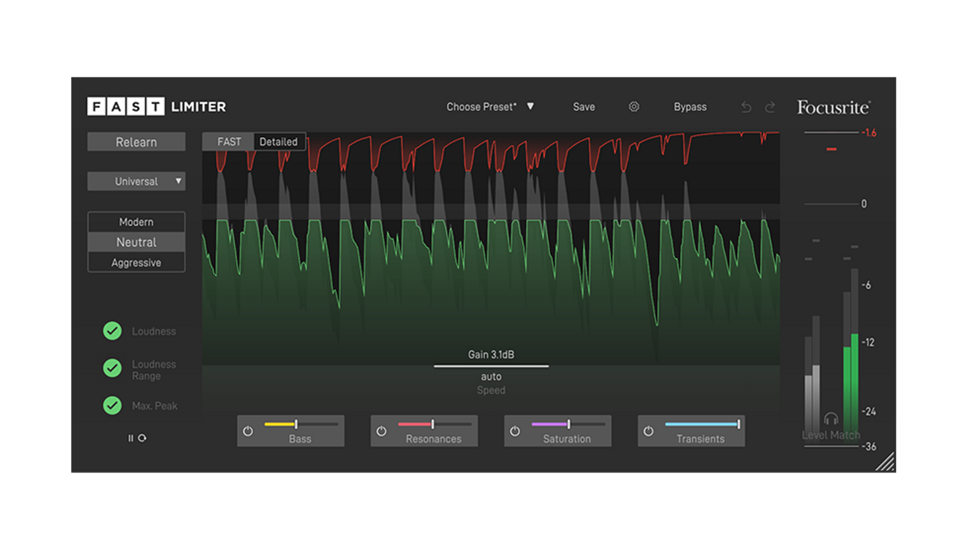
Task: Open the settings gear icon
Action: tap(633, 107)
